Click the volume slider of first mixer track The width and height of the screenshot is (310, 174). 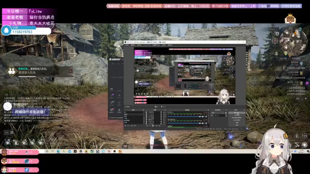tap(184, 117)
